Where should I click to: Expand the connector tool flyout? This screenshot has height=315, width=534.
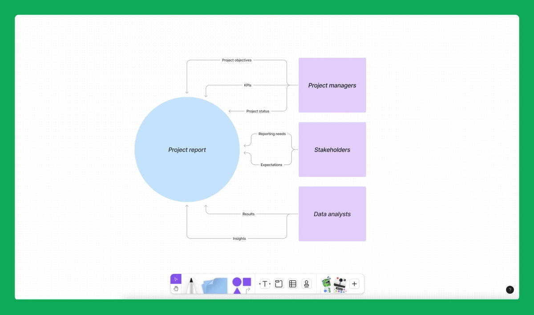(x=248, y=290)
